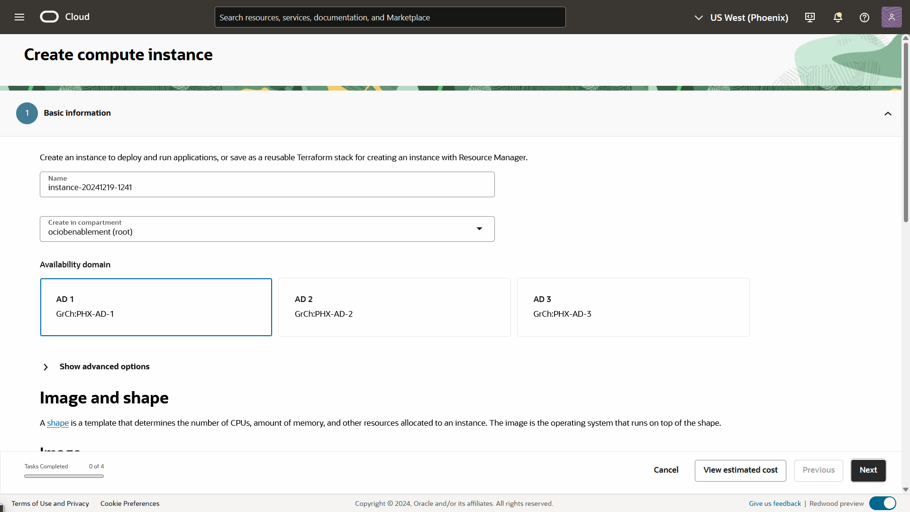Open the hamburger navigation menu
This screenshot has height=512, width=910.
coord(19,17)
